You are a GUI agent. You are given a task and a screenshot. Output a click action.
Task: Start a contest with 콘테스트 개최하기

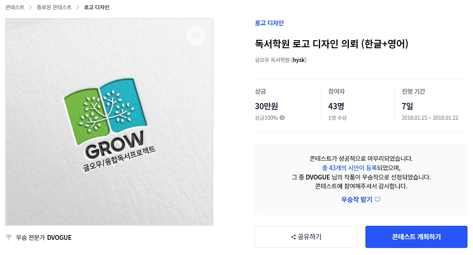(x=416, y=237)
